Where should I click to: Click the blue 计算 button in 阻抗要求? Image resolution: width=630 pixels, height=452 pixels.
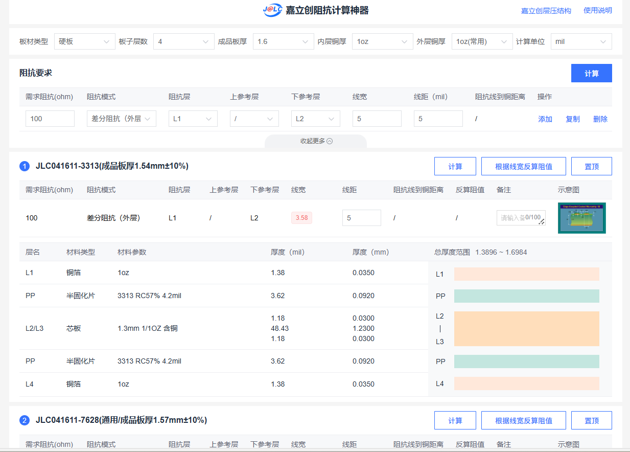coord(591,73)
